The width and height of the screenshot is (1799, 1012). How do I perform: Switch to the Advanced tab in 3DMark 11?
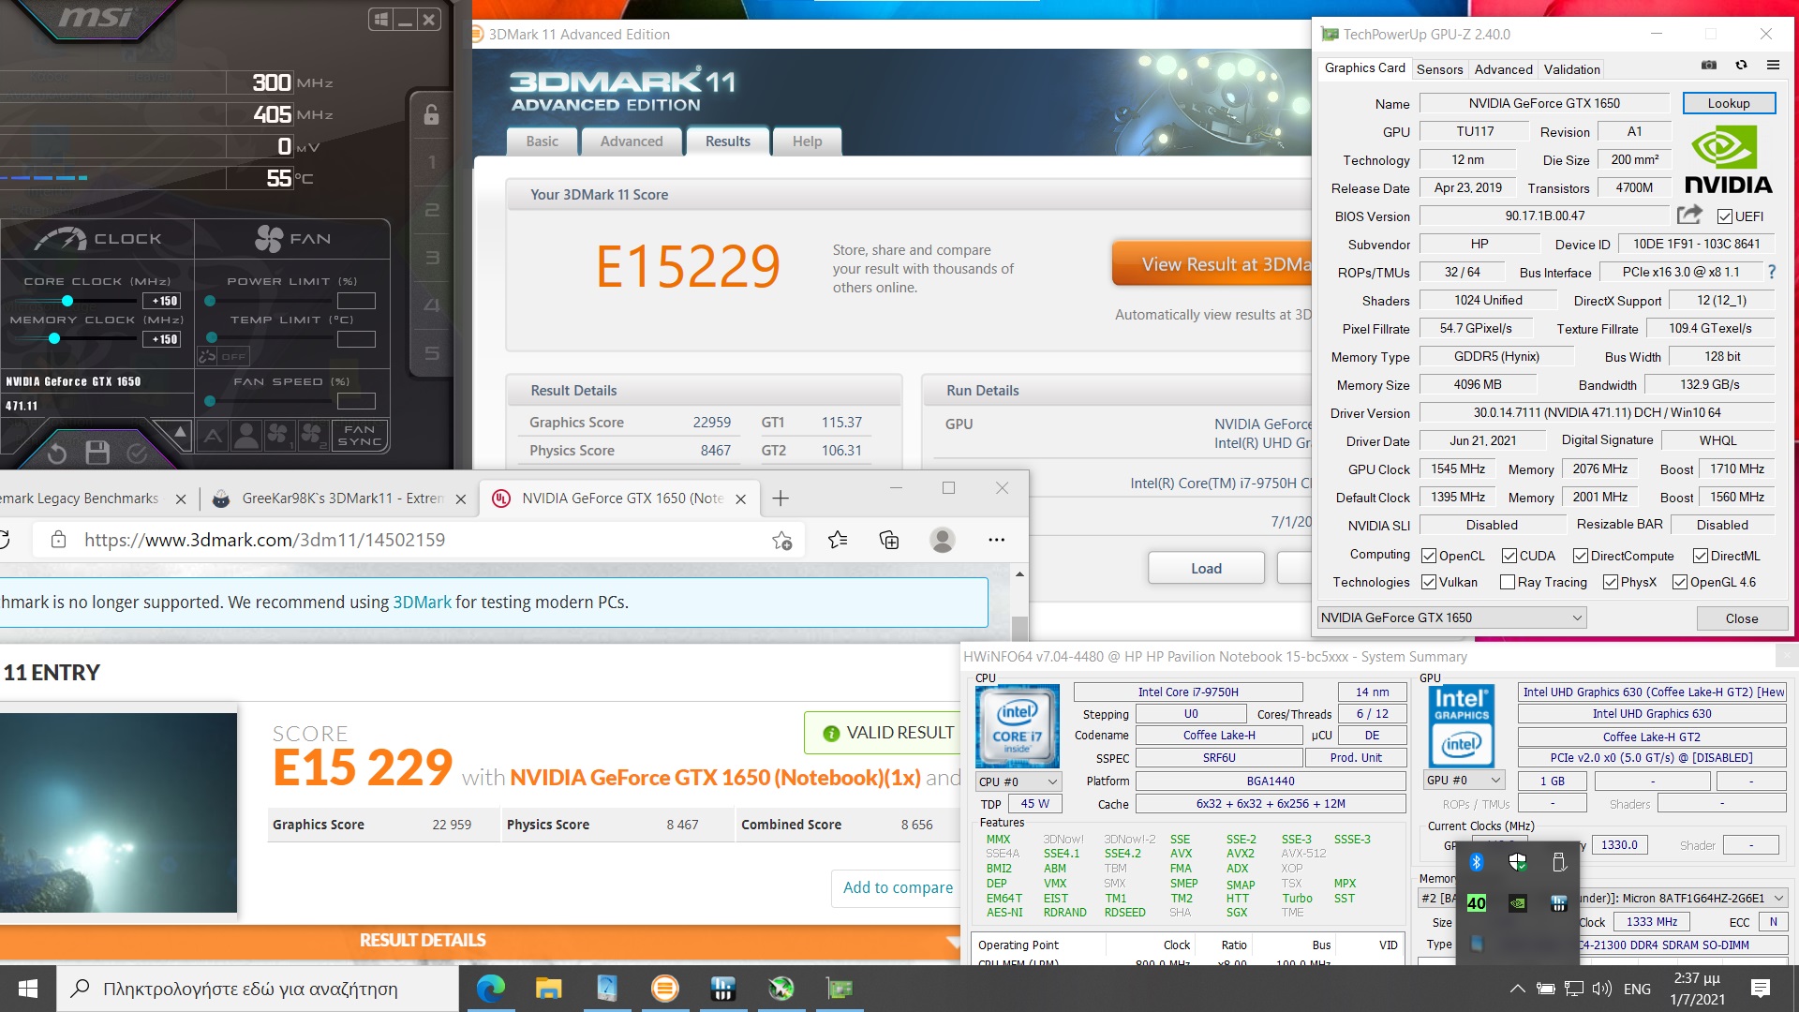pyautogui.click(x=631, y=141)
